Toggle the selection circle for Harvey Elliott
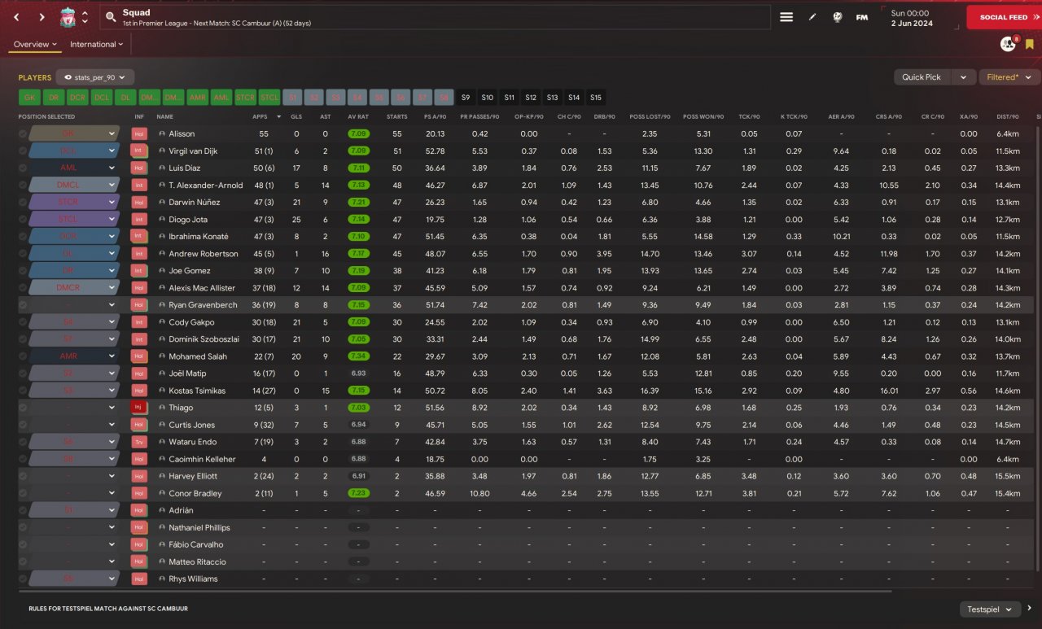 [x=23, y=476]
